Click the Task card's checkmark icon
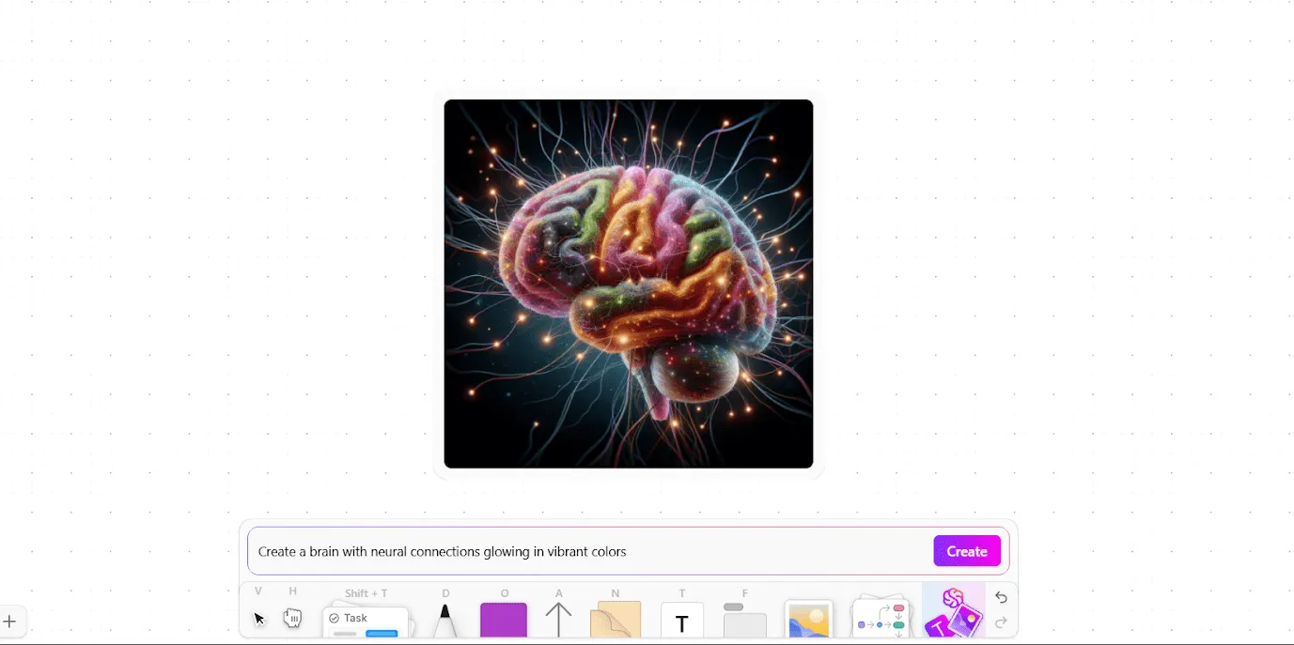 coord(334,619)
